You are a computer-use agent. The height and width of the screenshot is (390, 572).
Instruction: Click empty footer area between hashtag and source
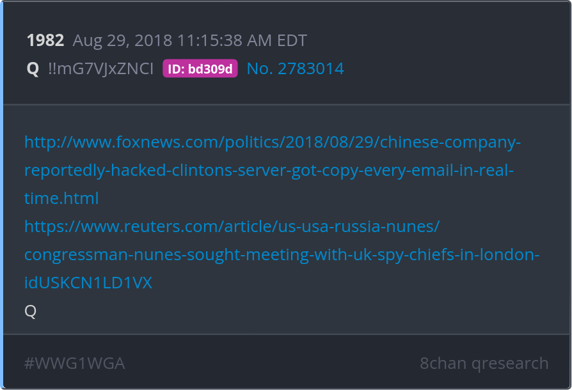[272, 363]
